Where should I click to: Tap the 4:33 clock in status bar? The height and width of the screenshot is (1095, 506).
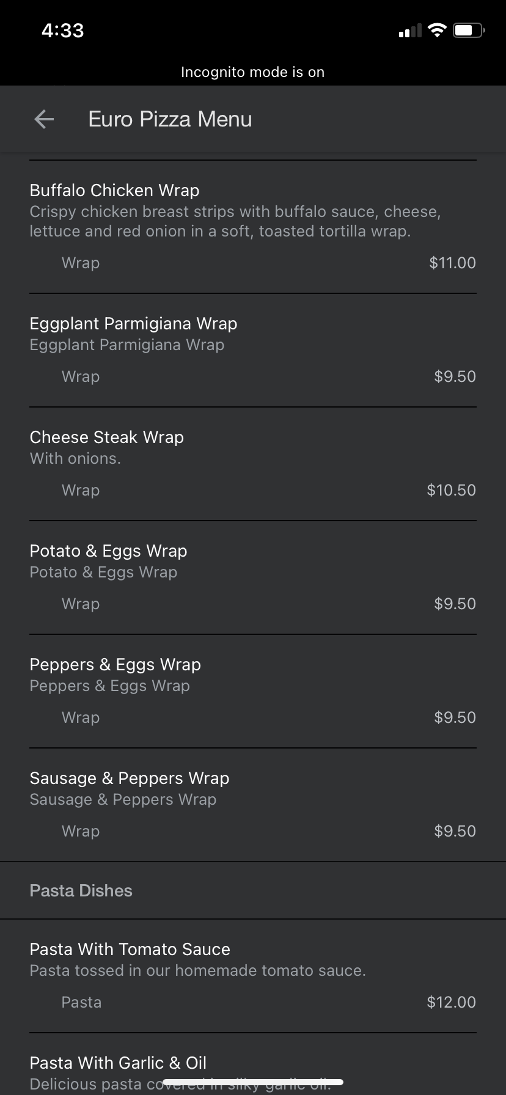[62, 31]
